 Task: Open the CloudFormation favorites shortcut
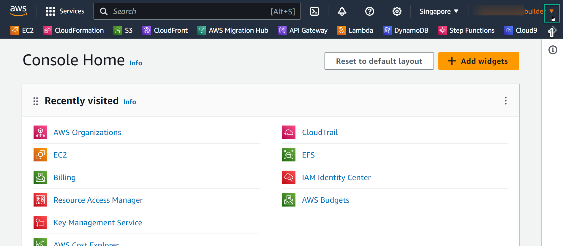(74, 30)
